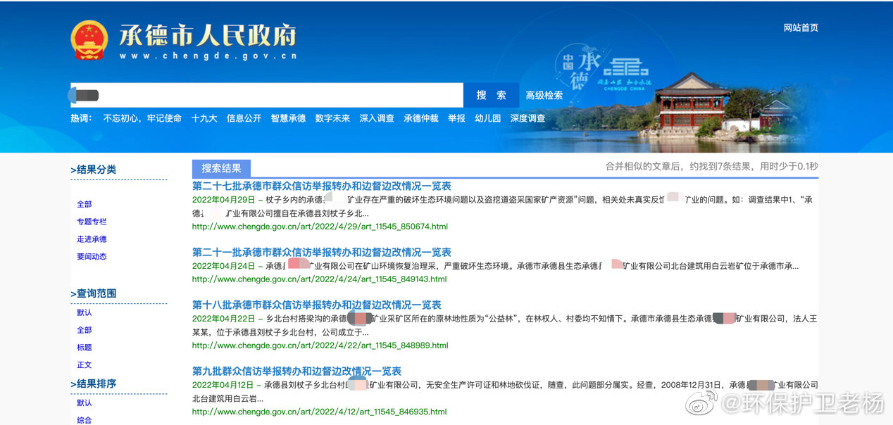893x425 pixels.
Task: Open the 第九批群众信访举报 result title
Action: point(296,371)
